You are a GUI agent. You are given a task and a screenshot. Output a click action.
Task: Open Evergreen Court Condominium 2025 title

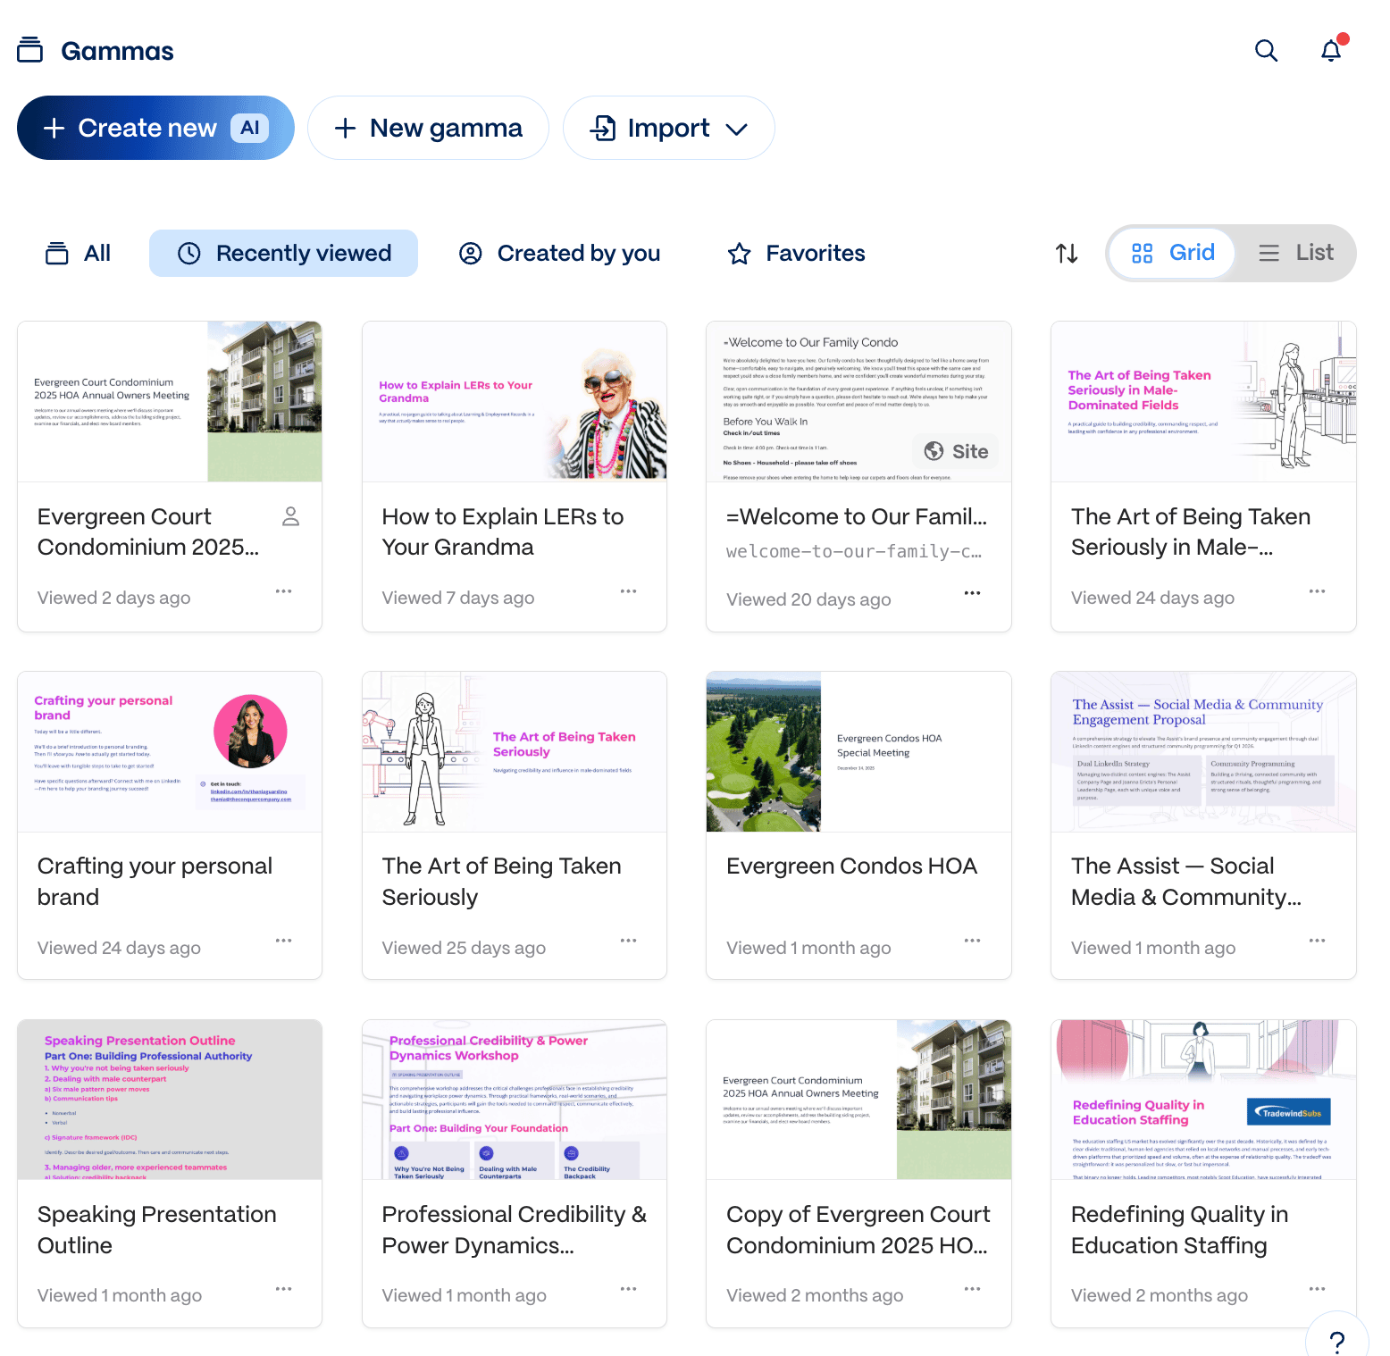148,532
